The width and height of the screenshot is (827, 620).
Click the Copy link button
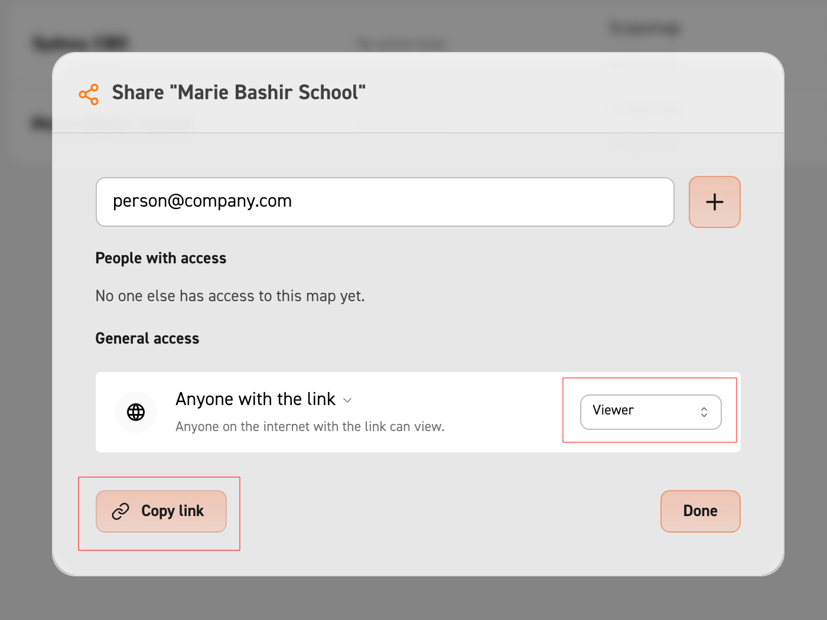tap(161, 511)
